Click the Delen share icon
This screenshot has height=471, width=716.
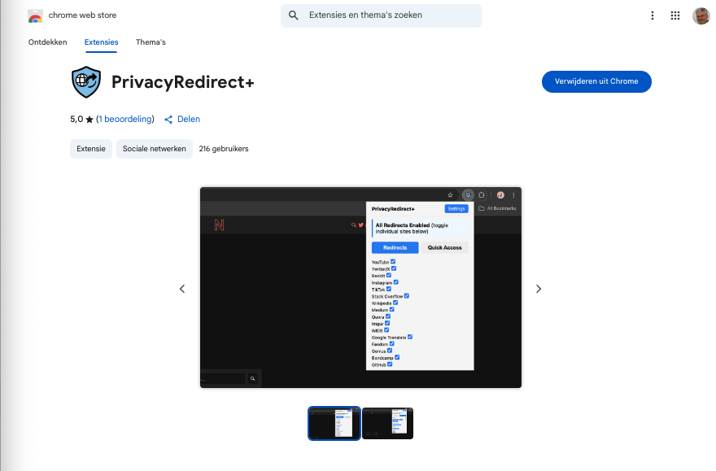tap(168, 120)
